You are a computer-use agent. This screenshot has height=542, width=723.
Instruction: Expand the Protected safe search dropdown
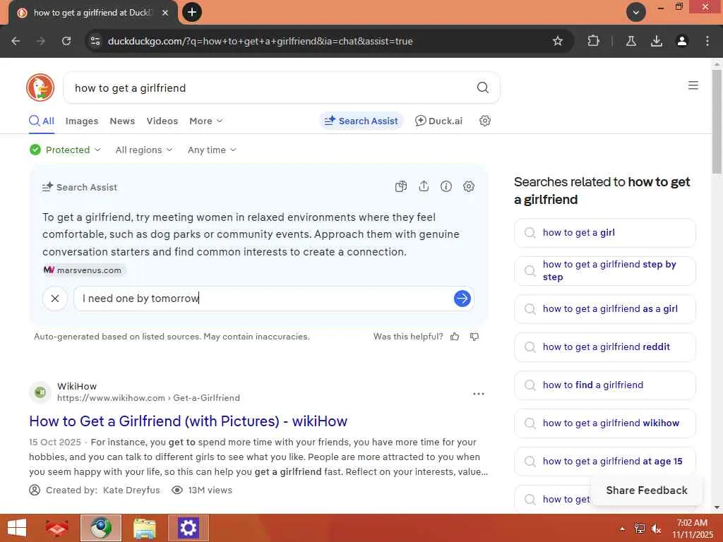point(65,150)
